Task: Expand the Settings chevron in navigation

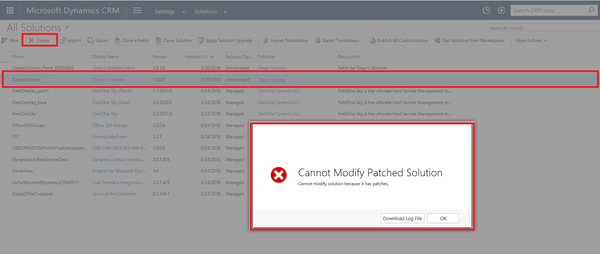Action: (184, 12)
